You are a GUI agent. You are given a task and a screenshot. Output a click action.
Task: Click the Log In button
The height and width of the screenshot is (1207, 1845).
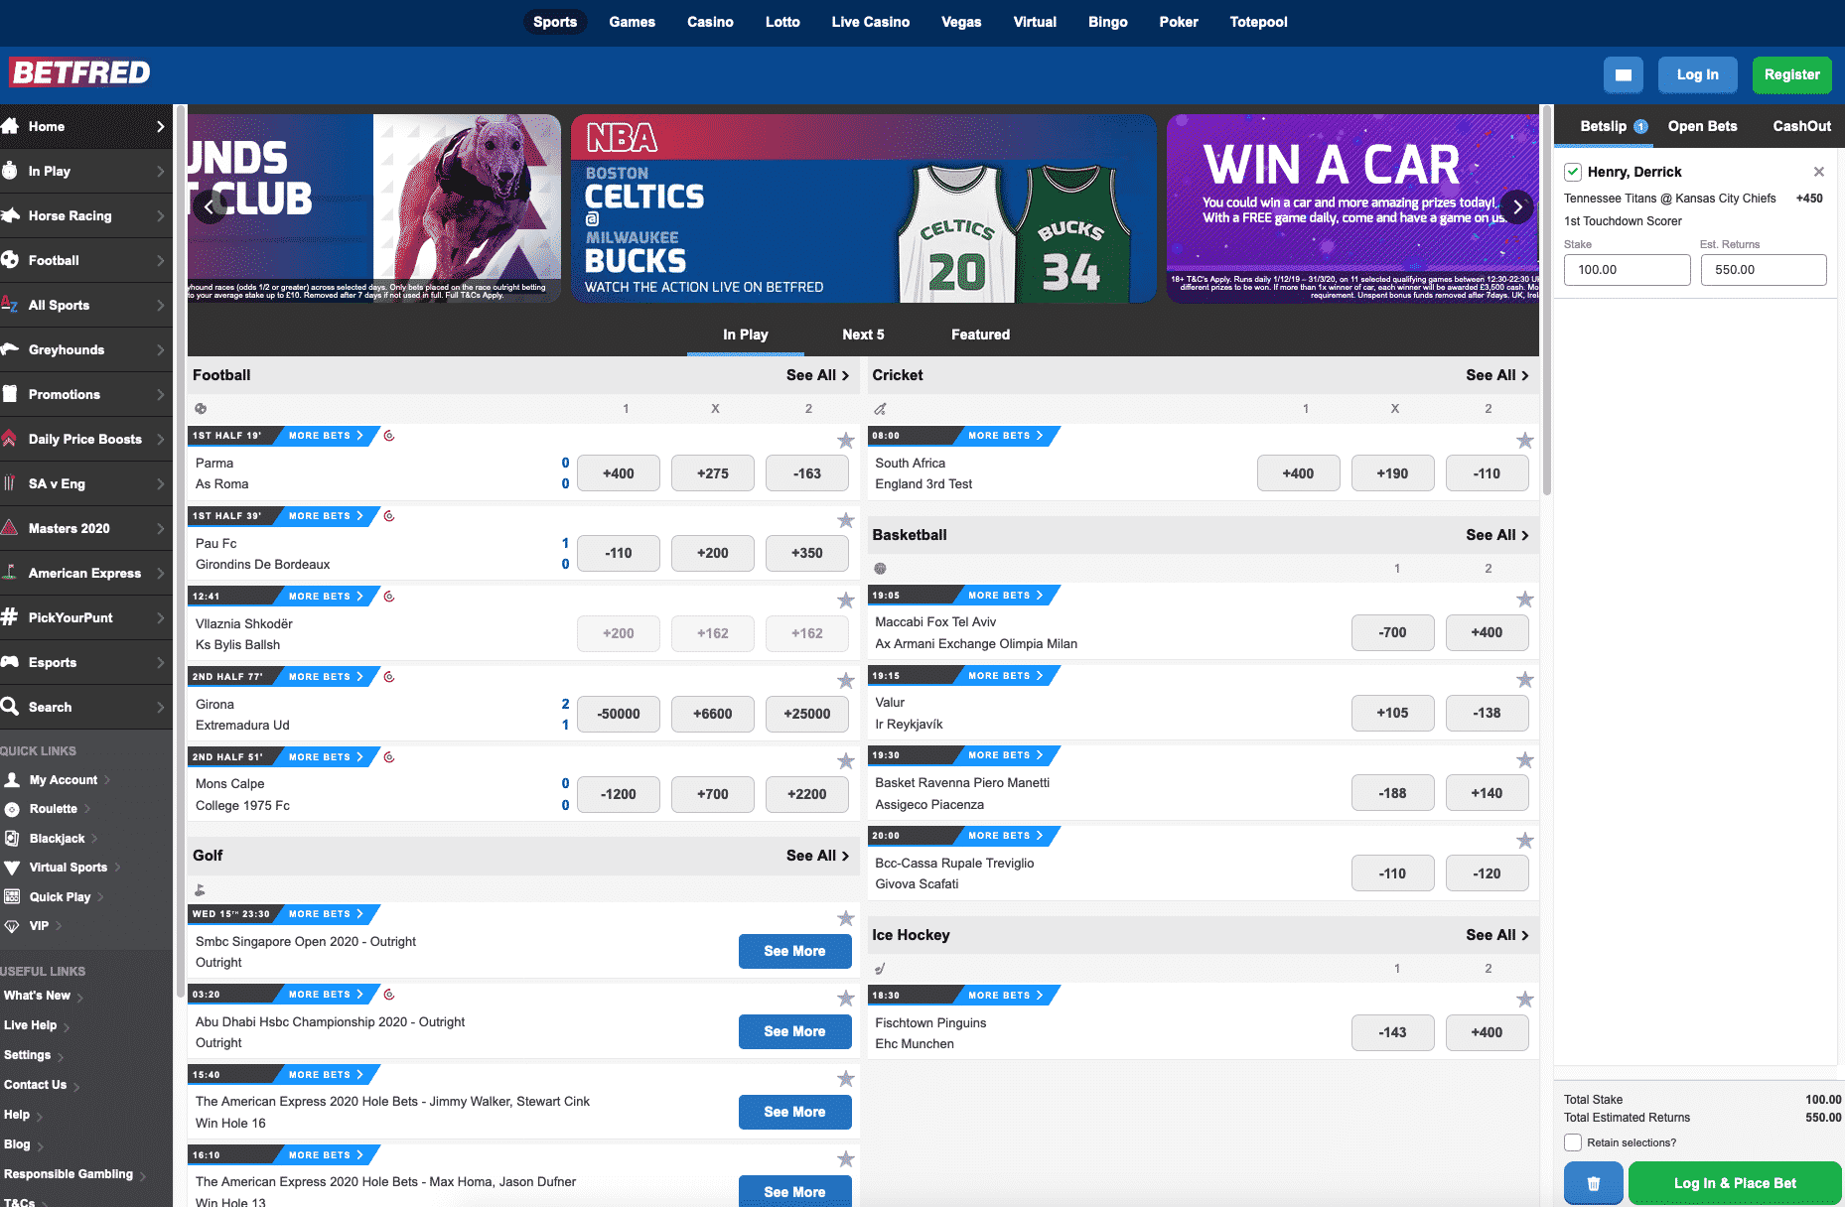[1697, 74]
